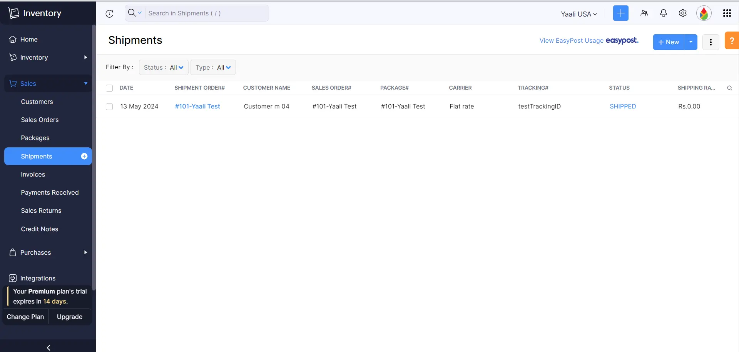Open the Yaali USA organization dropdown
The height and width of the screenshot is (352, 739).
pos(579,13)
